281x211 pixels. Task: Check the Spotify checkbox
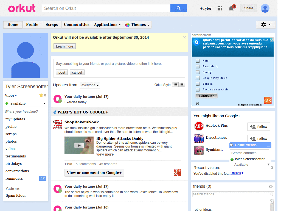(198, 72)
